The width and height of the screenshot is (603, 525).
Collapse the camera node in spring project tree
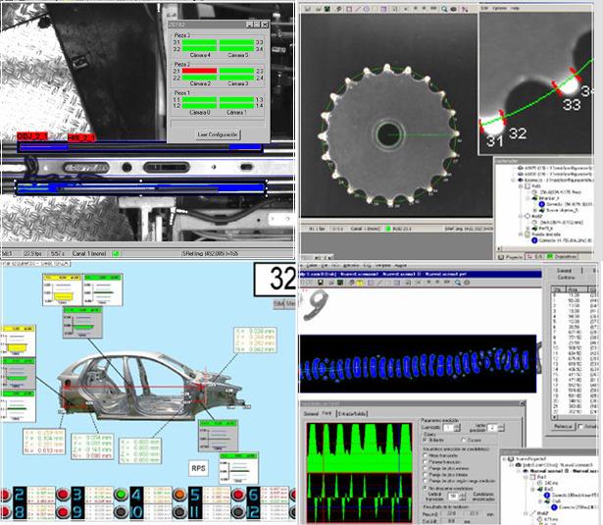(513, 465)
